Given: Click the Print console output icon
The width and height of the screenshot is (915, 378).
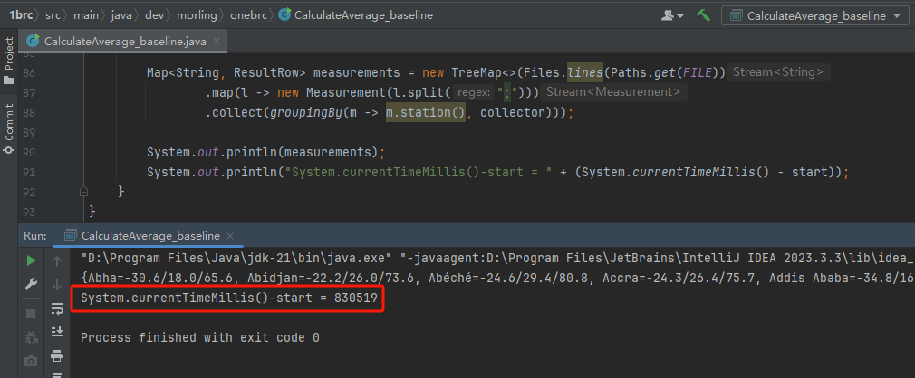Looking at the screenshot, I should (x=56, y=354).
